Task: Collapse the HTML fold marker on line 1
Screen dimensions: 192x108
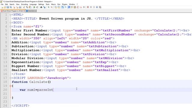Action: 10,15
